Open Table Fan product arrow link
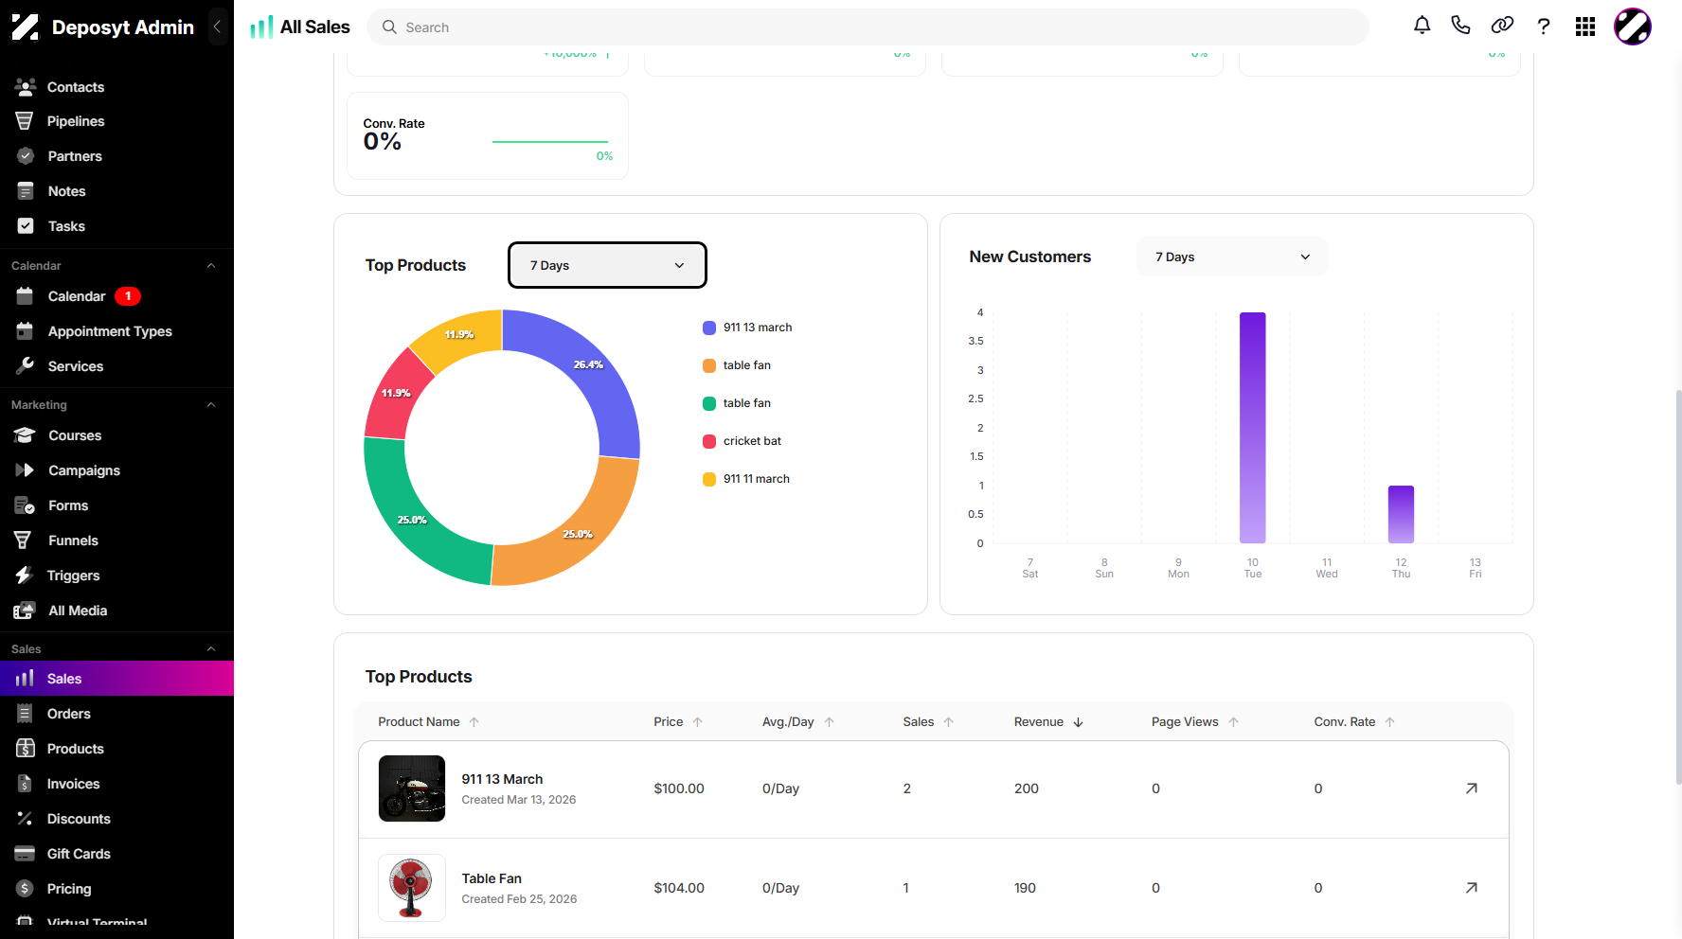 pos(1471,888)
